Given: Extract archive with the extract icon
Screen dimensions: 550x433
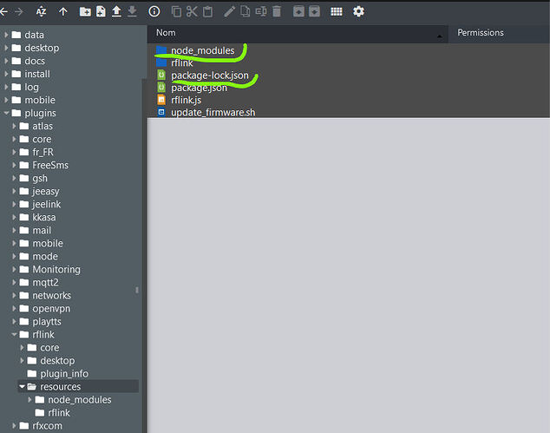Looking at the screenshot, I should pyautogui.click(x=298, y=11).
